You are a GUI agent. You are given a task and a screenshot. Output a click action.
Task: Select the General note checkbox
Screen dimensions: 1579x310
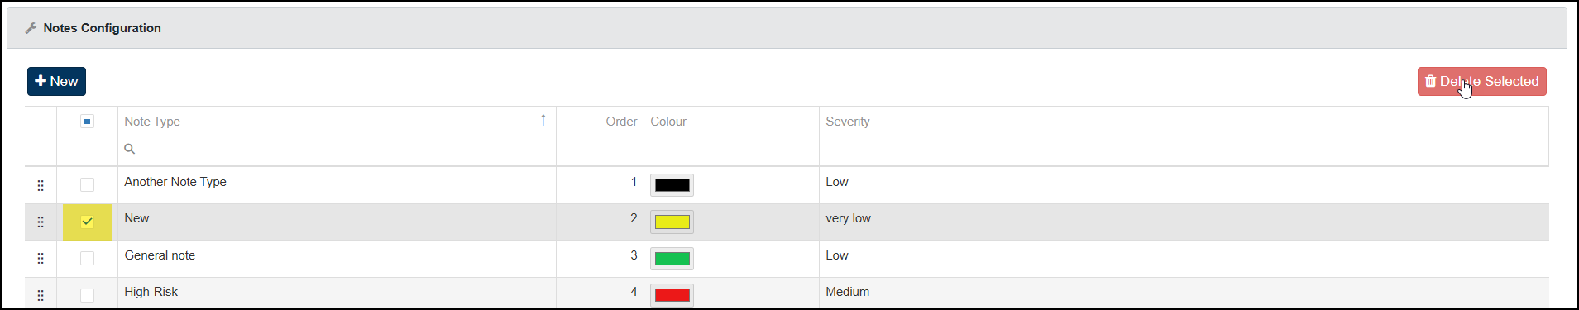point(87,258)
